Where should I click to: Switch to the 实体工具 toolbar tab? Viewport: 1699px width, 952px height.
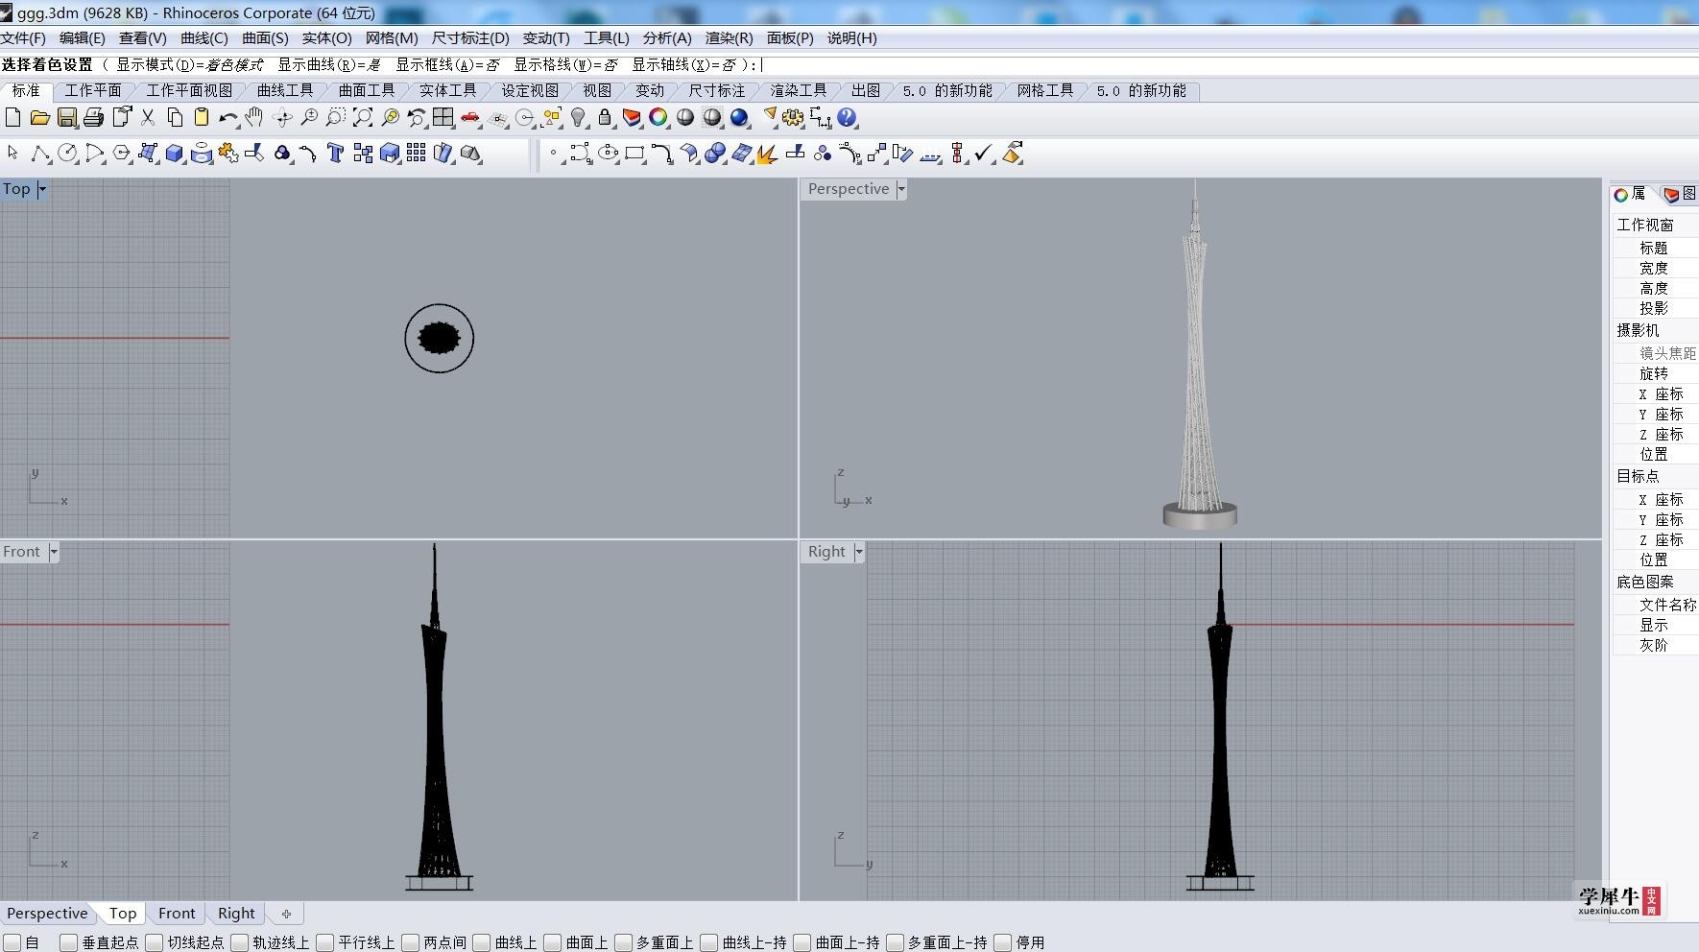448,90
